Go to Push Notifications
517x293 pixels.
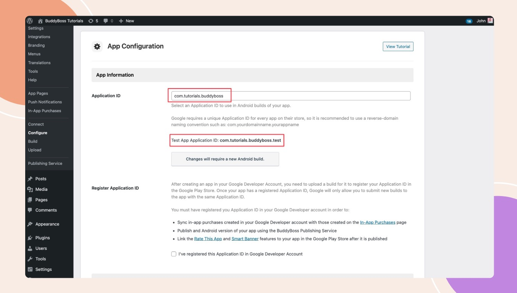point(45,102)
